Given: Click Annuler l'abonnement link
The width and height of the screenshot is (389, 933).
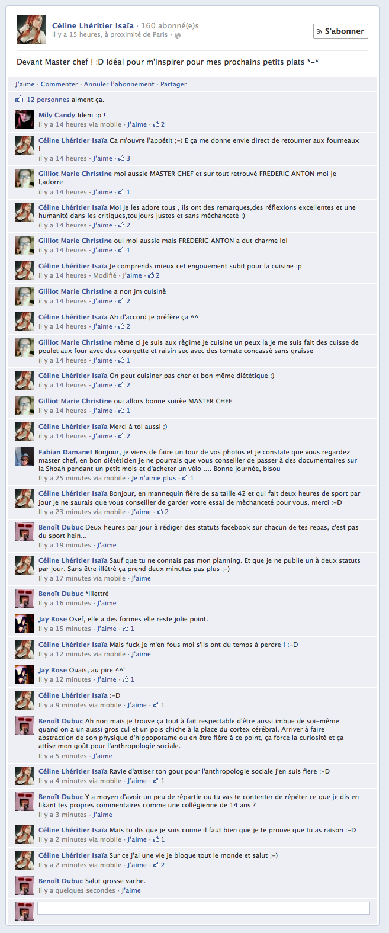Looking at the screenshot, I should [x=119, y=84].
